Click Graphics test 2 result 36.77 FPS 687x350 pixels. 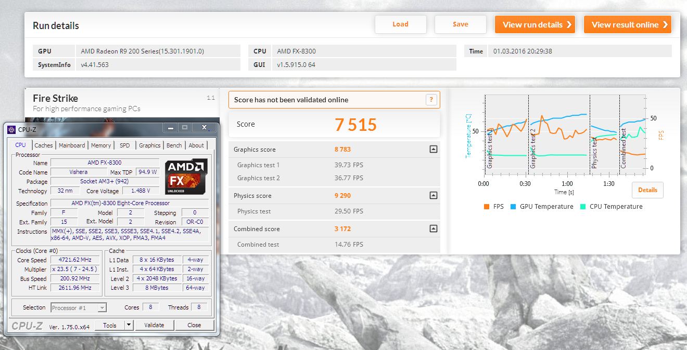pos(349,178)
